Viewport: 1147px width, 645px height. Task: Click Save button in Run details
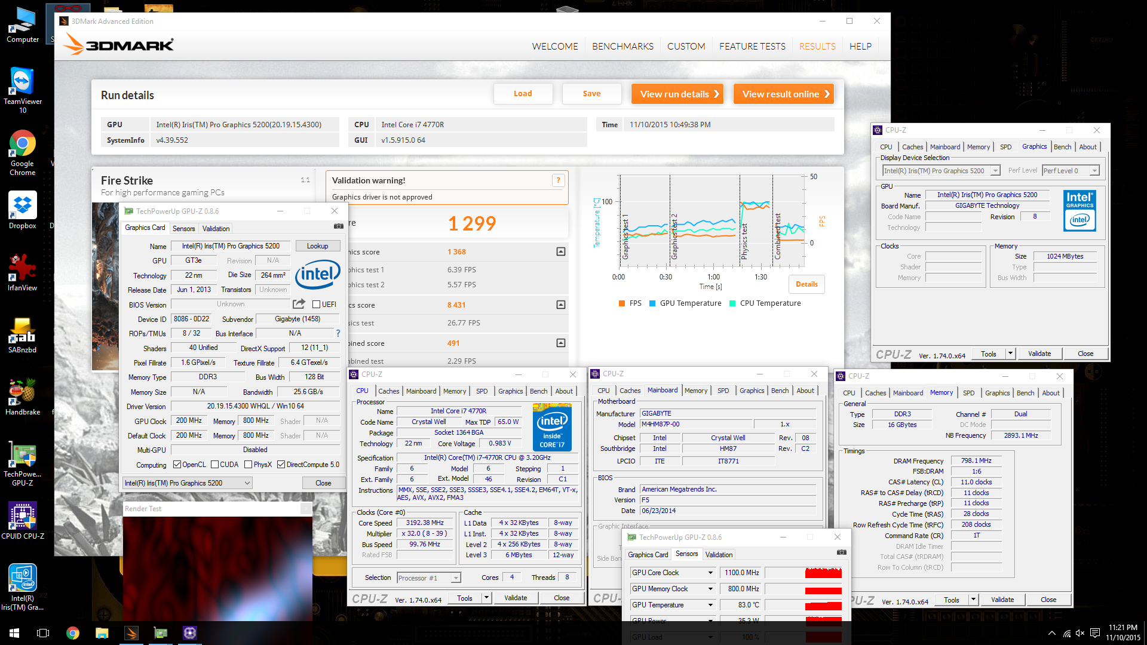click(591, 94)
